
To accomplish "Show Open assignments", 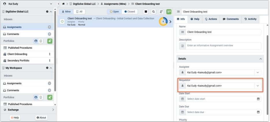I will pyautogui.click(x=114, y=12).
